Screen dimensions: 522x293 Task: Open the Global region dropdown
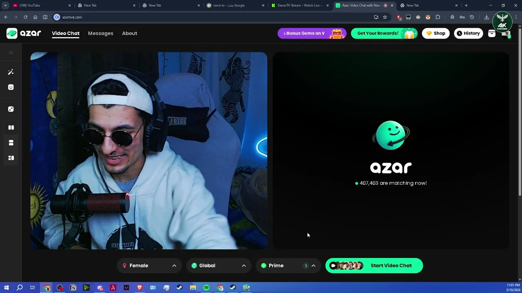(x=218, y=266)
